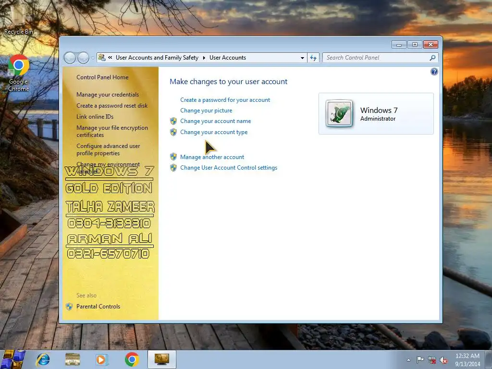Open the address bar history dropdown

302,58
